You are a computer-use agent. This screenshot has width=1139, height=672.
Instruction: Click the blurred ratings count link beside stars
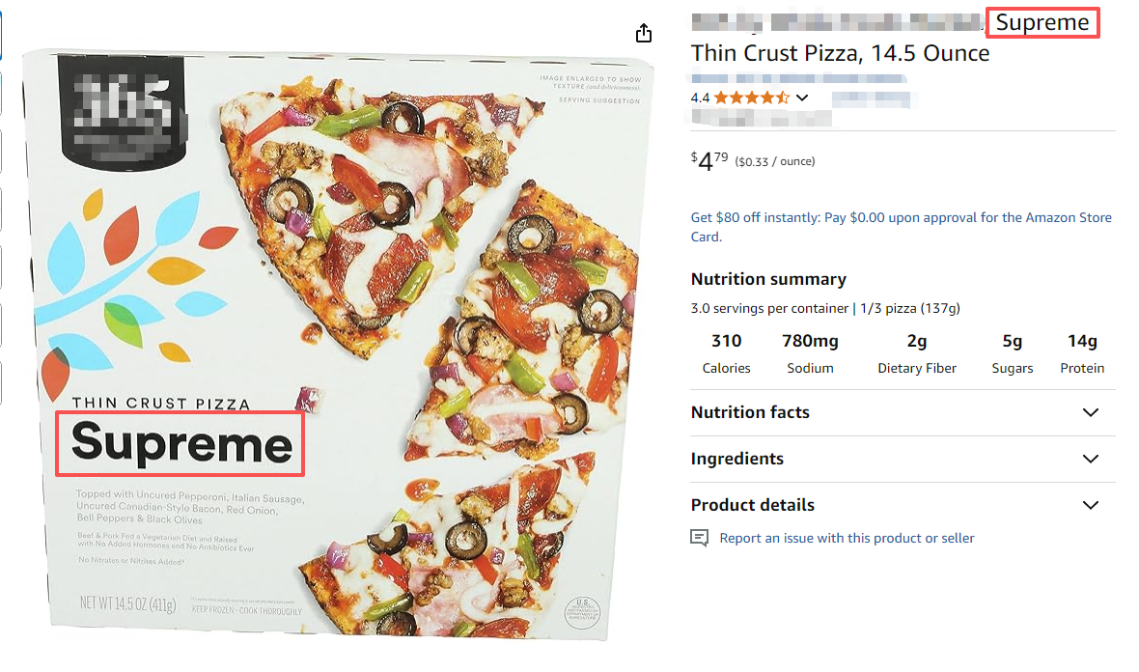871,98
